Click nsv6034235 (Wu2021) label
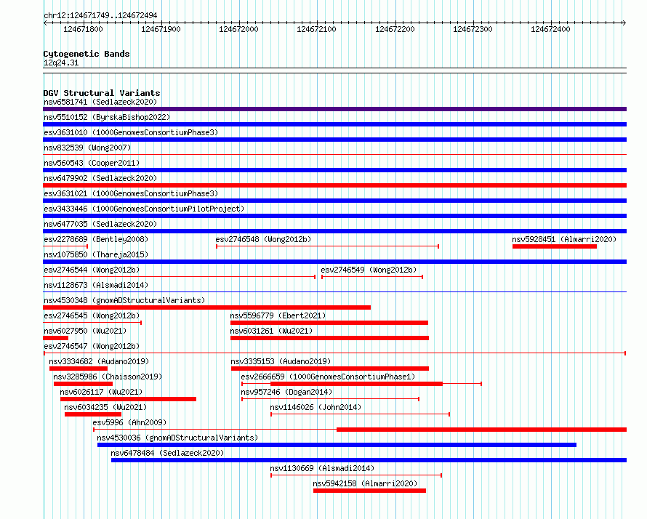647x519 pixels. pos(105,407)
